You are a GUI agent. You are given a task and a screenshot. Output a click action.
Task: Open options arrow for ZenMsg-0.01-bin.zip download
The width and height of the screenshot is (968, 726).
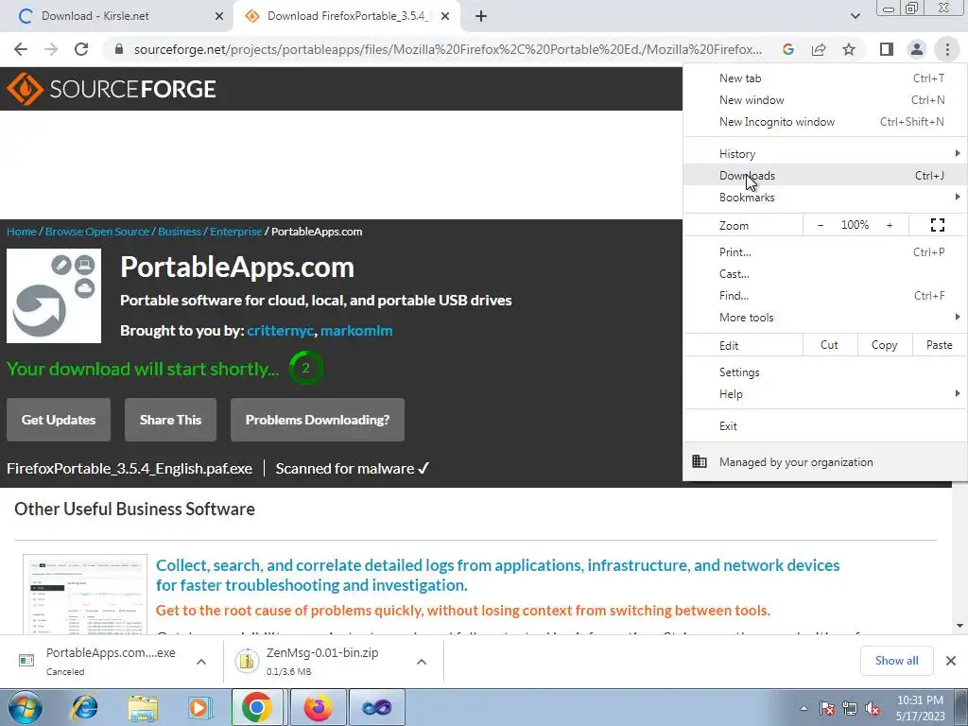[x=422, y=662]
